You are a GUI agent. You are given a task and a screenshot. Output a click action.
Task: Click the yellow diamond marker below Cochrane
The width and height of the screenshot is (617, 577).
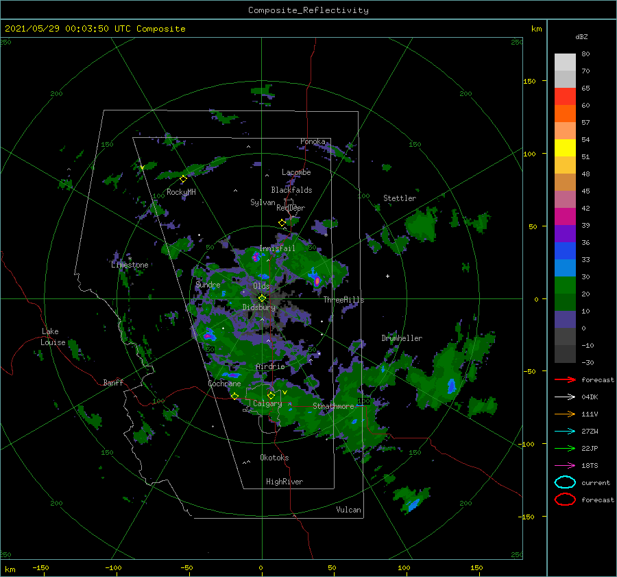point(234,396)
